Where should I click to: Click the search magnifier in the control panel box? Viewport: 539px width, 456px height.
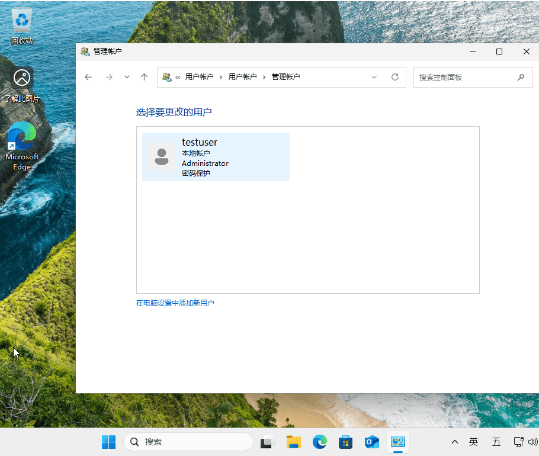pyautogui.click(x=521, y=78)
